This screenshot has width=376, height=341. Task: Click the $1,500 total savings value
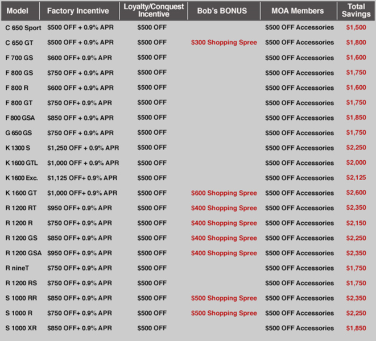click(x=356, y=27)
